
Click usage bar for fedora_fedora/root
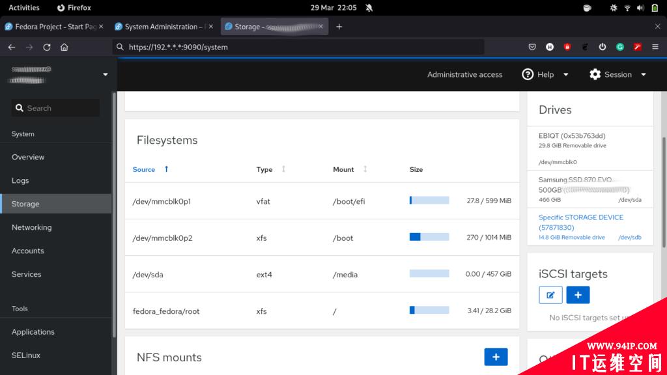coord(429,310)
